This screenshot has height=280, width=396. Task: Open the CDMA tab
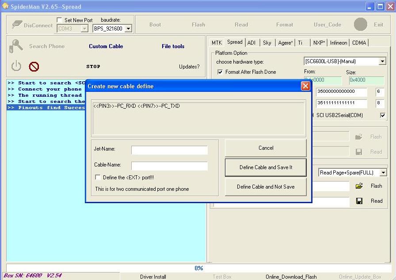click(359, 43)
